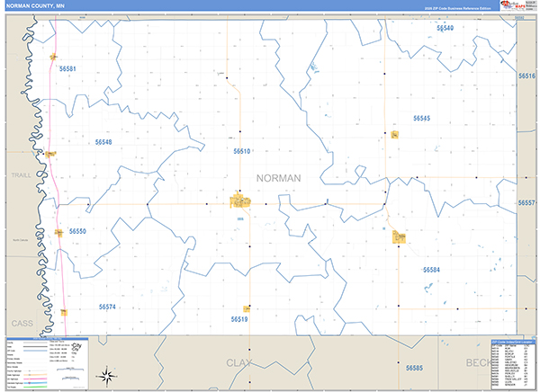This screenshot has height=392, width=540.
Task: Click the ZIP code label 56557
Action: [526, 203]
